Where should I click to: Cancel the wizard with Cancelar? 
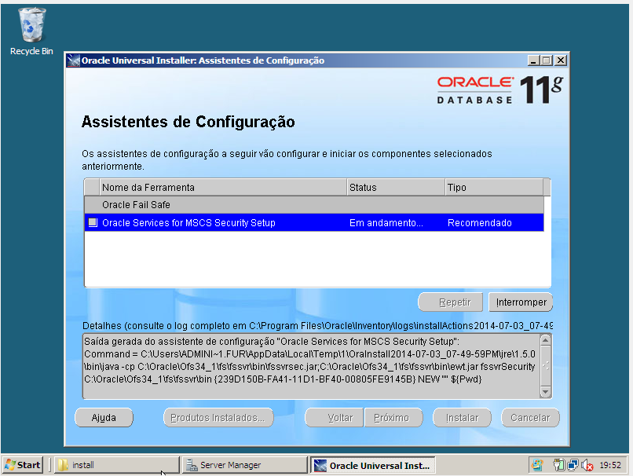coord(529,417)
